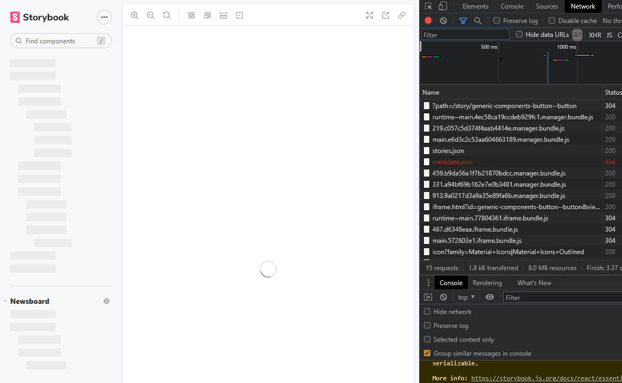
Task: Select the failed metadata.json request
Action: [452, 162]
